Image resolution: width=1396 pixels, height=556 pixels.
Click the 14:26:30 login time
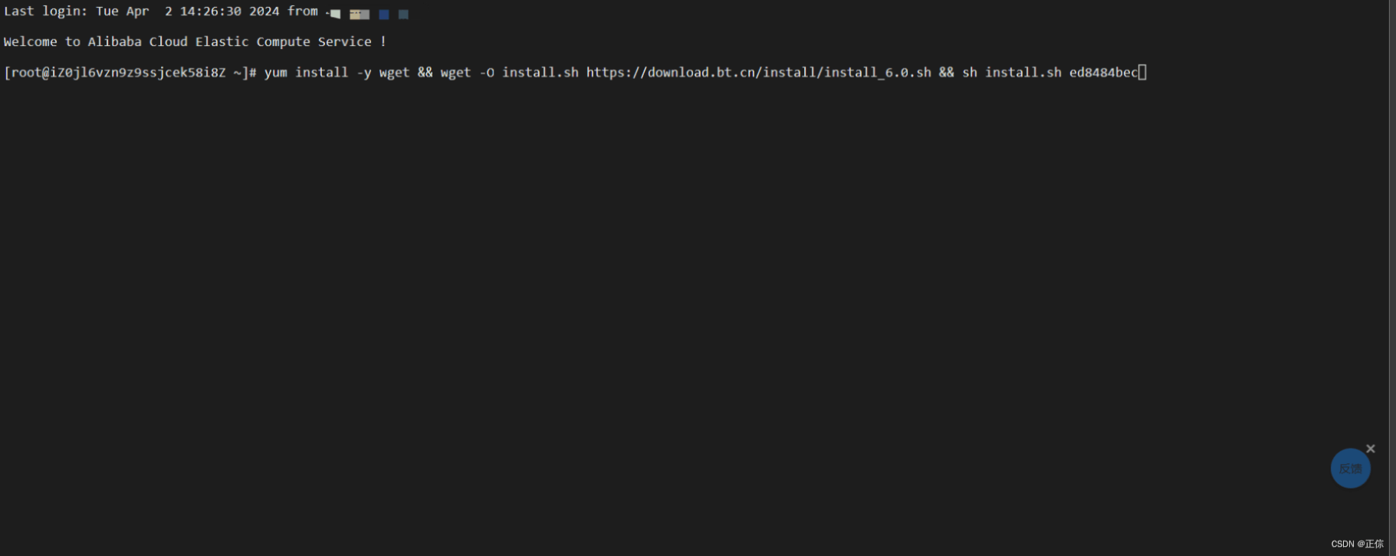click(210, 12)
